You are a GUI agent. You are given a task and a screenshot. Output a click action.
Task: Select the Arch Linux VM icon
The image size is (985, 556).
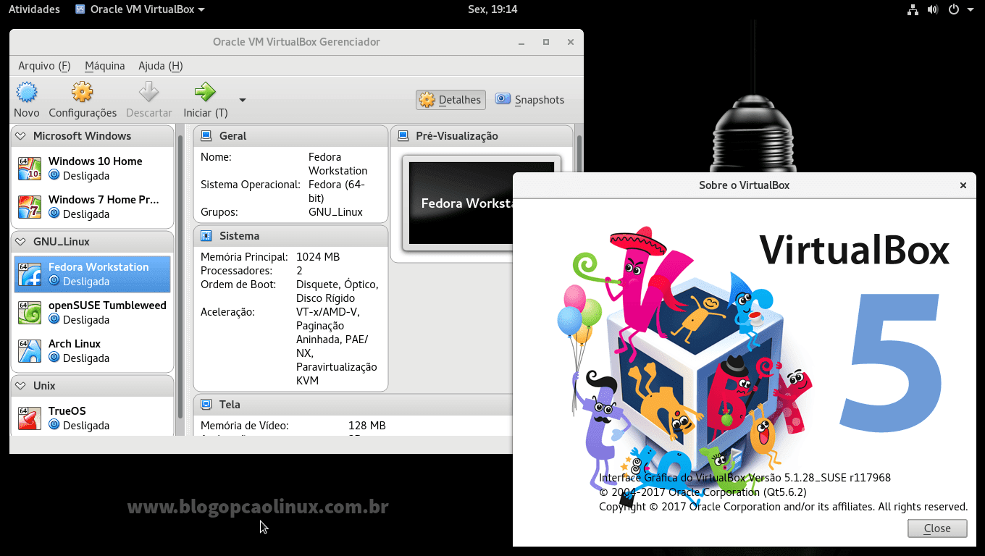point(30,351)
